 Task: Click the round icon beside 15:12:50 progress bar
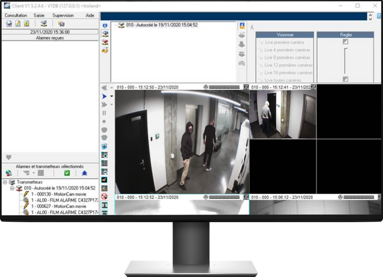(x=206, y=87)
